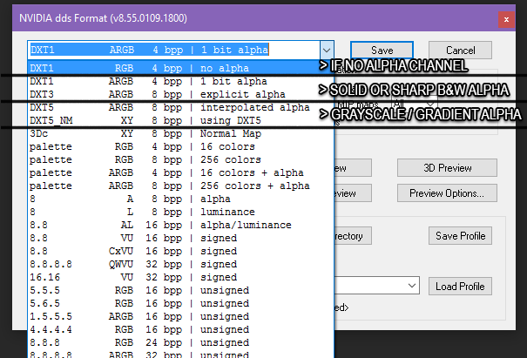Select DXT5_NM XY using DXT5
The height and width of the screenshot is (358, 527).
[x=181, y=121]
